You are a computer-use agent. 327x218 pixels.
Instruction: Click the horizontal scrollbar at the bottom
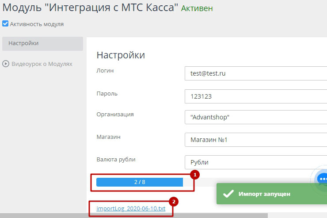pos(134,215)
